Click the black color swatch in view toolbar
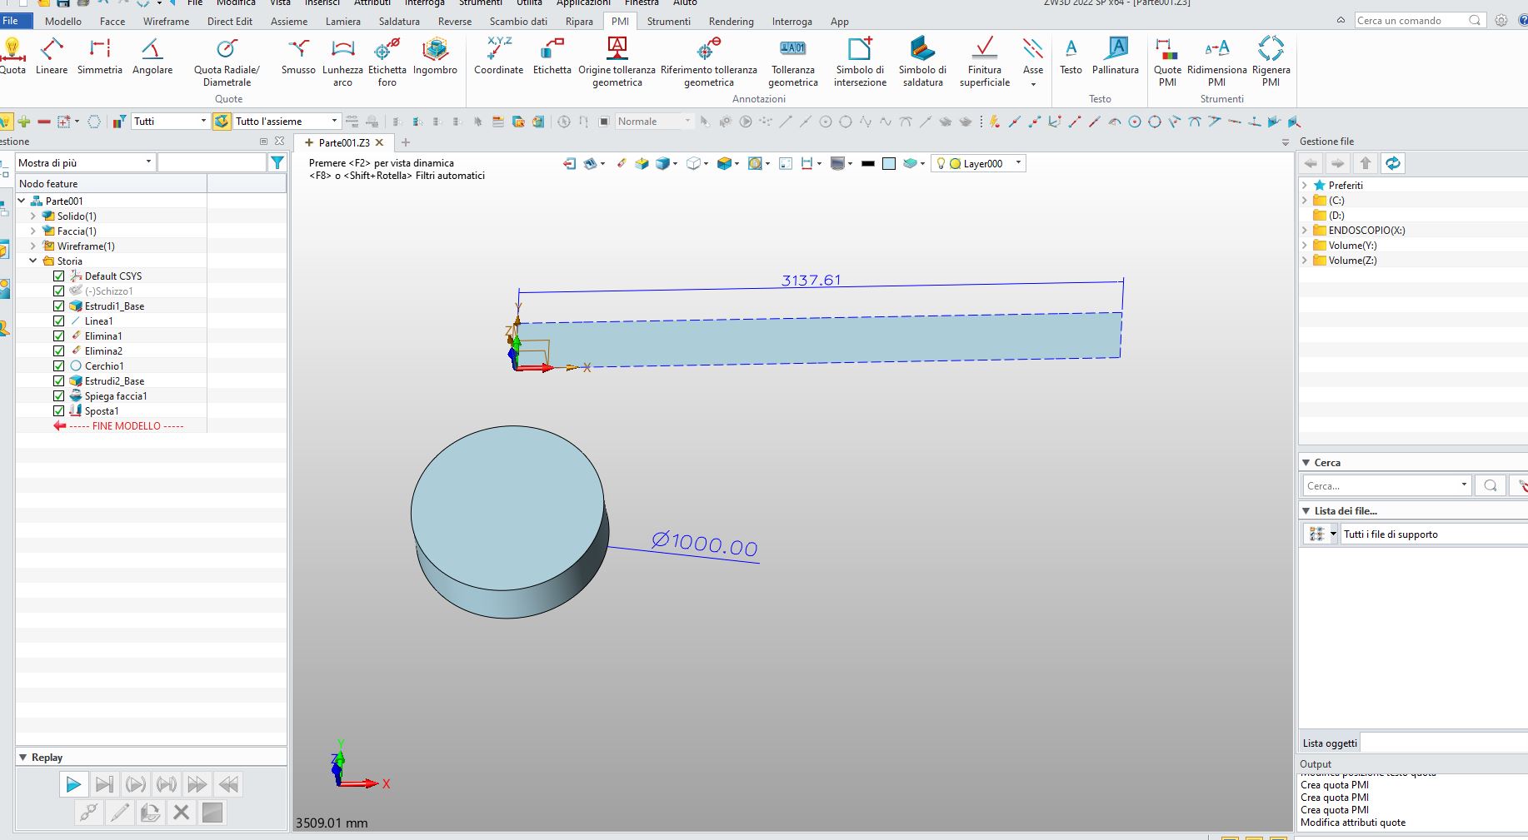Viewport: 1528px width, 840px height. [x=867, y=164]
